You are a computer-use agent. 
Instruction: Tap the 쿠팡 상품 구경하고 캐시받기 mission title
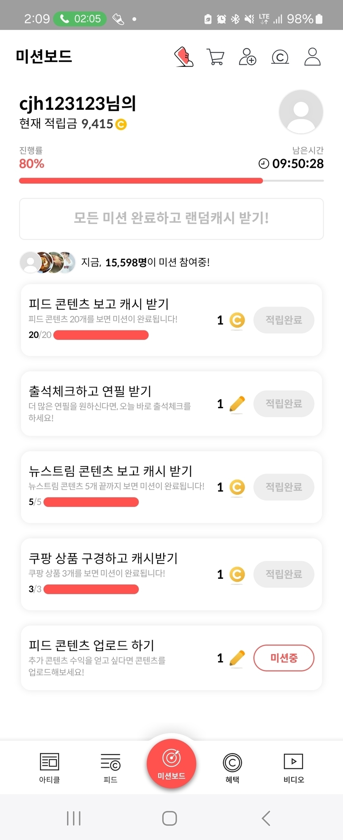[x=103, y=558]
